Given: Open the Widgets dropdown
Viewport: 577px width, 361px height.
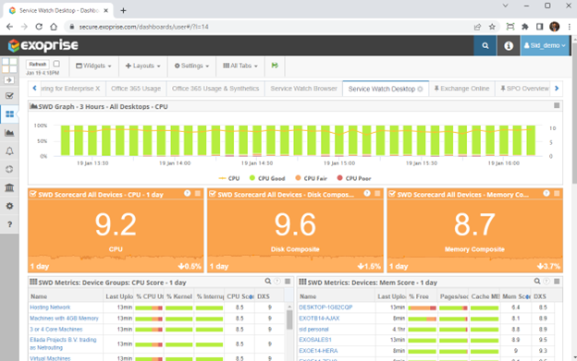Looking at the screenshot, I should point(93,66).
